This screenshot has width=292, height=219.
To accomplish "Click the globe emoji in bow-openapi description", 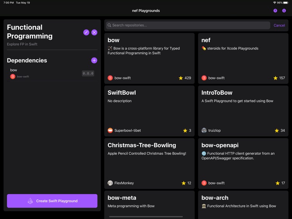I will coord(204,154).
